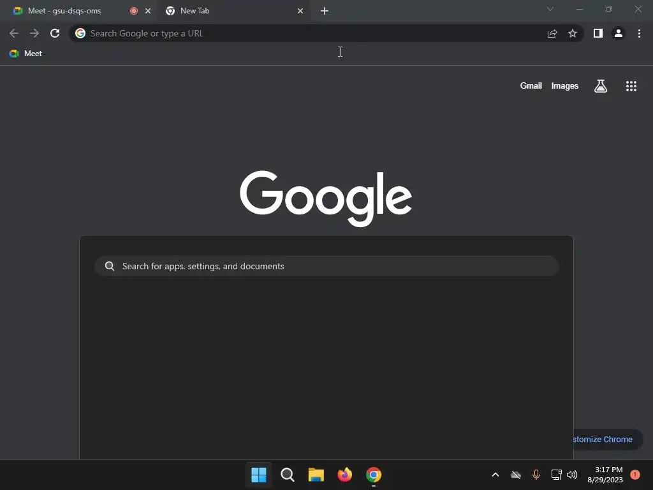Image resolution: width=653 pixels, height=490 pixels.
Task: Open Windows taskbar Search
Action: click(288, 475)
